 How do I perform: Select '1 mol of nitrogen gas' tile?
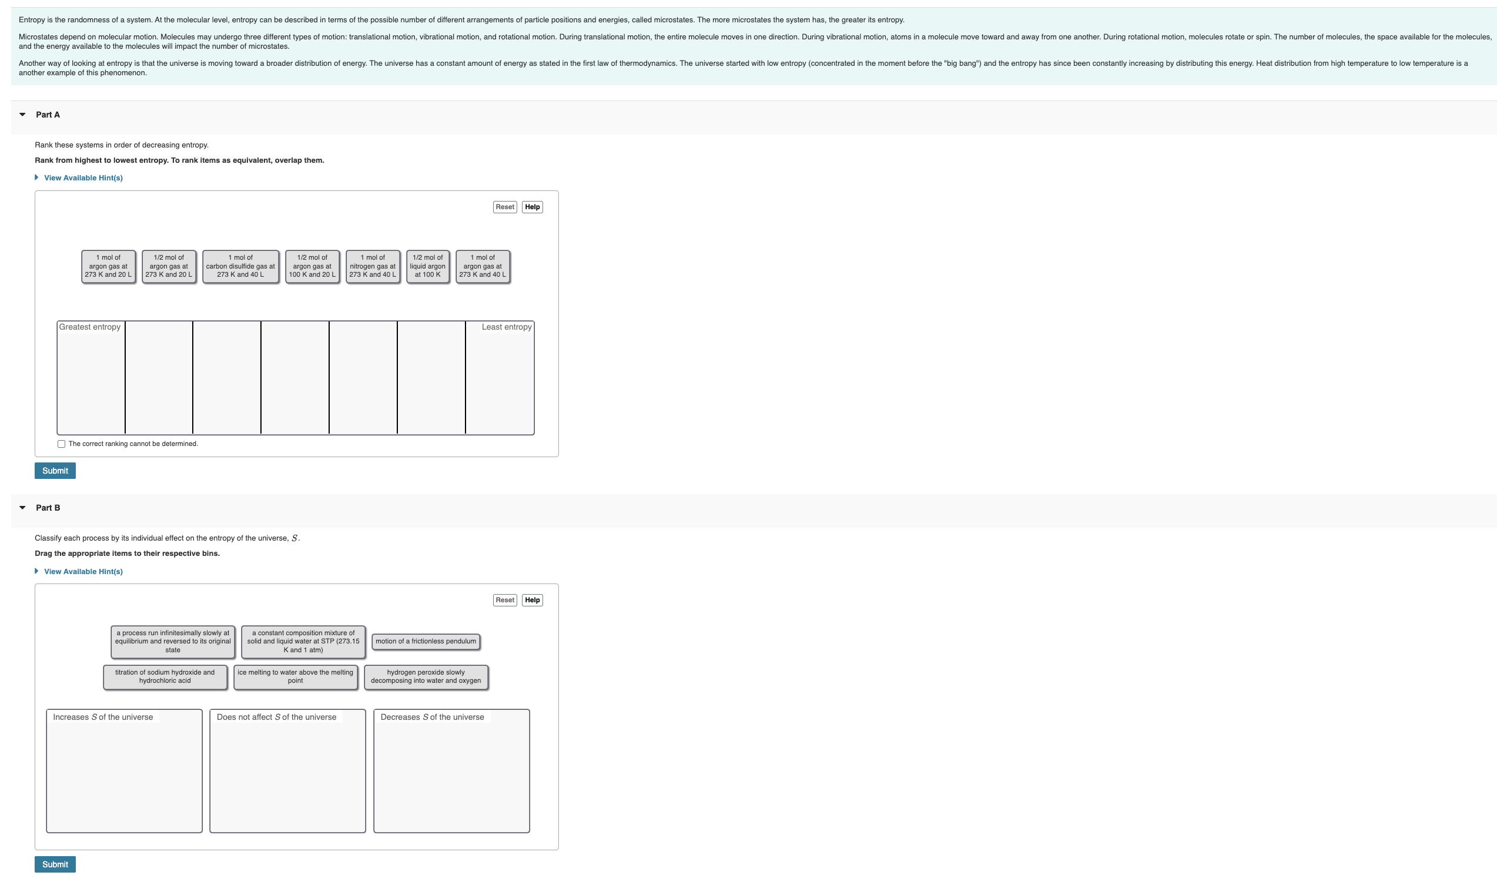click(x=372, y=266)
